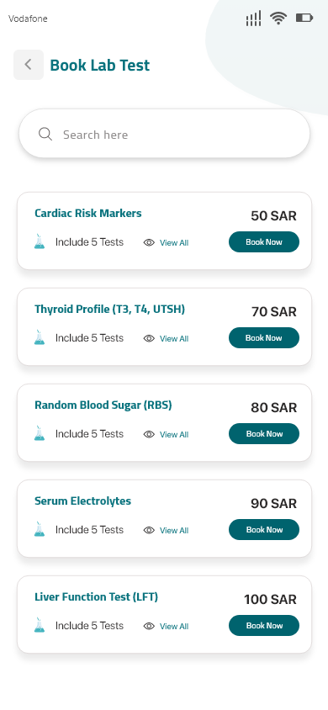Screen dimensions: 328x710
Task: Go back using the chevron button
Action: [29, 65]
